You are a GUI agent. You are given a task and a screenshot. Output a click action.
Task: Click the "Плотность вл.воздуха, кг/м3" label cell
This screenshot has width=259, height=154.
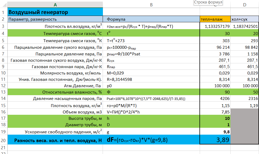pos(55,26)
